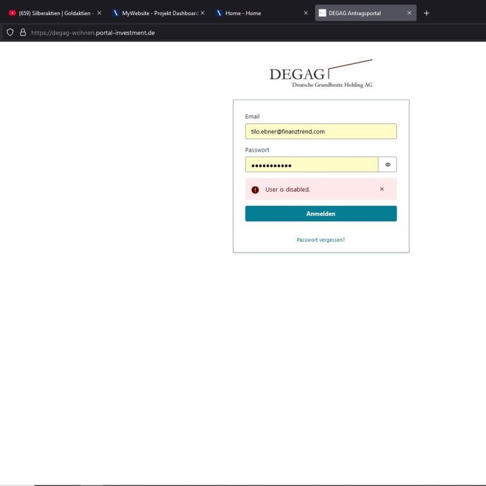Viewport: 486px width, 486px height.
Task: Click the Passwort input field
Action: 311,165
